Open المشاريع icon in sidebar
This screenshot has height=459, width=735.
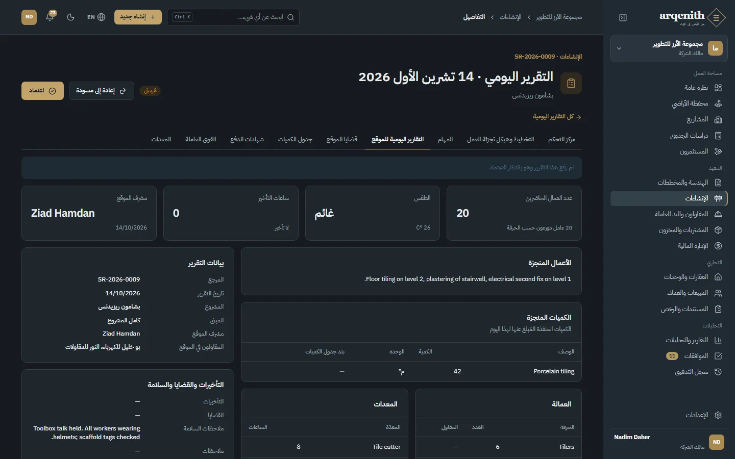coord(718,119)
